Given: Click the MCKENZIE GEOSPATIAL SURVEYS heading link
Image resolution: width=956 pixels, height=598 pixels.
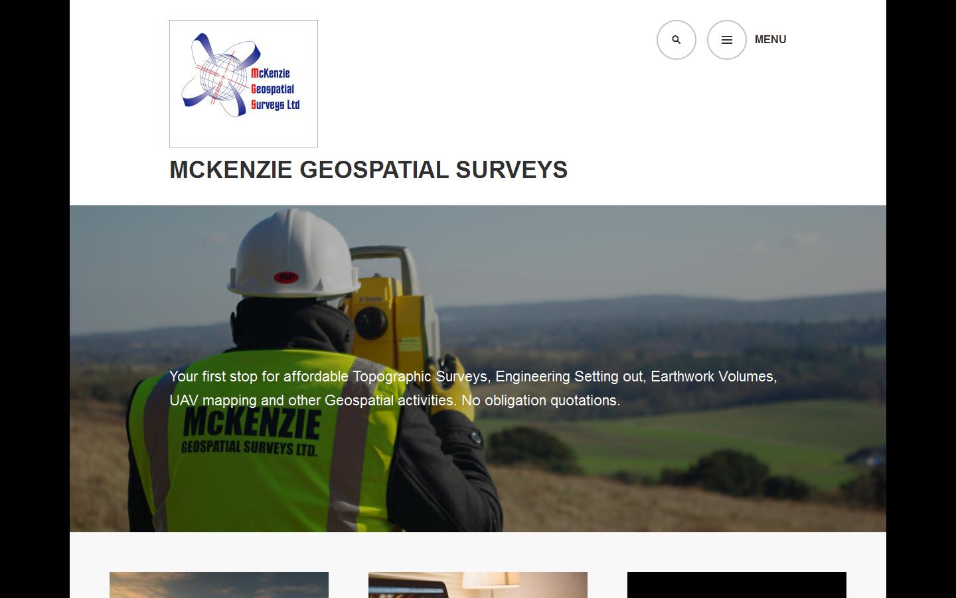Looking at the screenshot, I should (368, 170).
